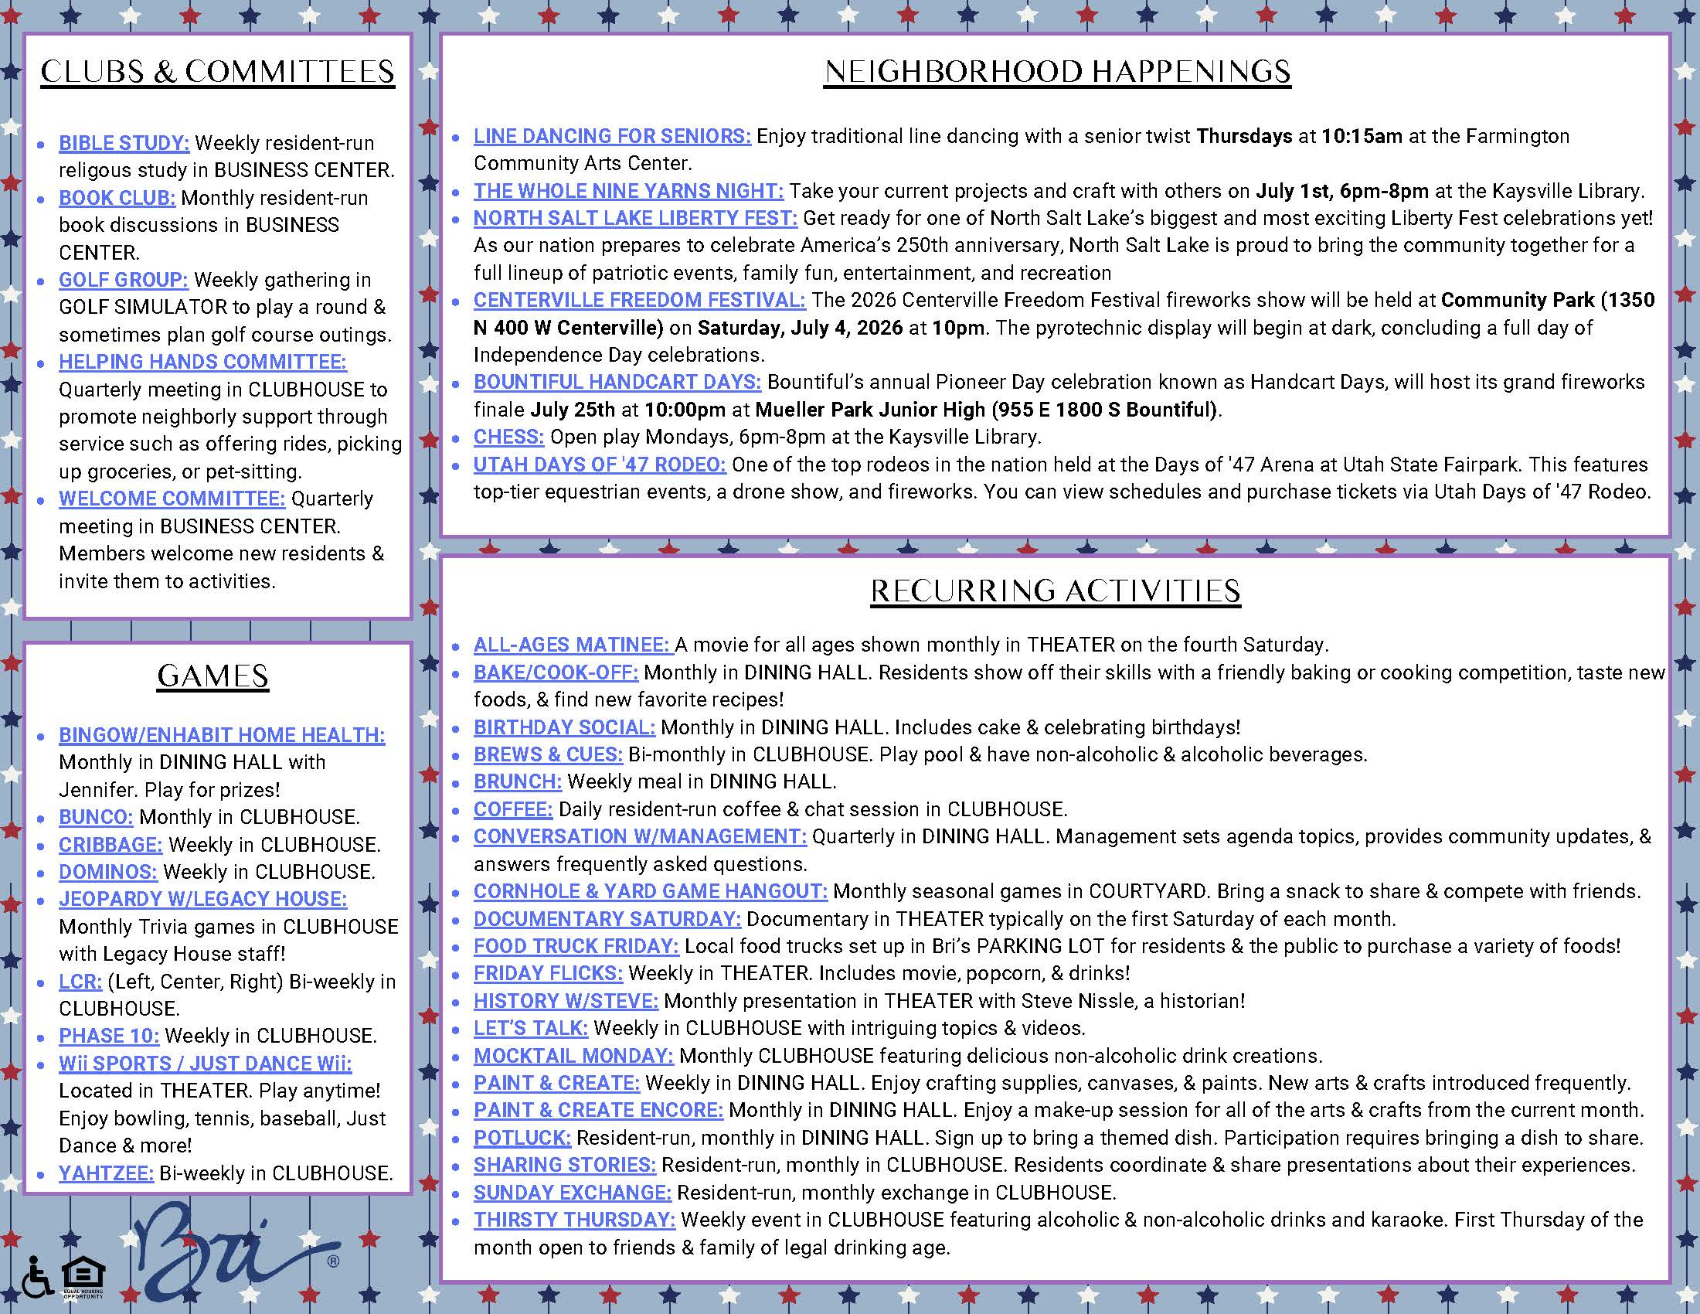Click the FOOD TRUCK FRIDAY link

point(576,946)
